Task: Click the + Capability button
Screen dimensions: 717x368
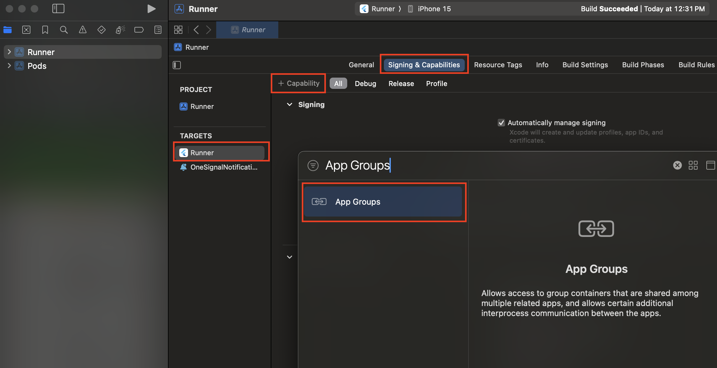Action: pos(299,83)
